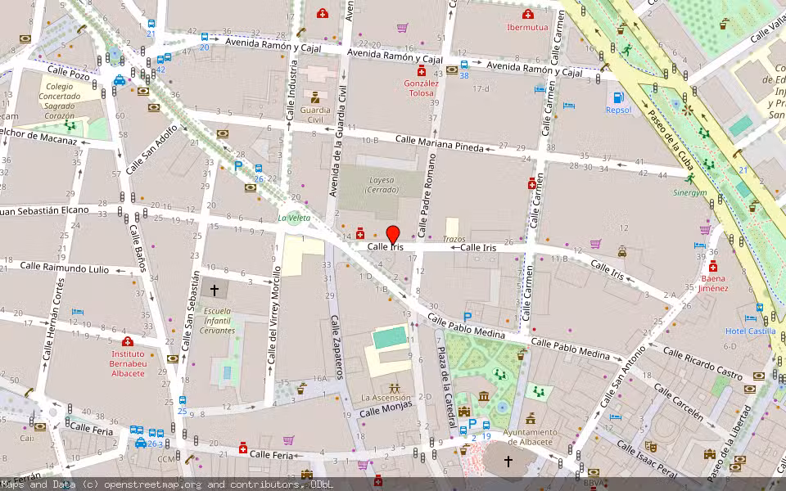The height and width of the screenshot is (491, 786).
Task: Click the Calle Hernán Cortés label
Action: point(54,319)
